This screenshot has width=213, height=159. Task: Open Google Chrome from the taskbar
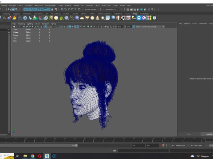32,156
